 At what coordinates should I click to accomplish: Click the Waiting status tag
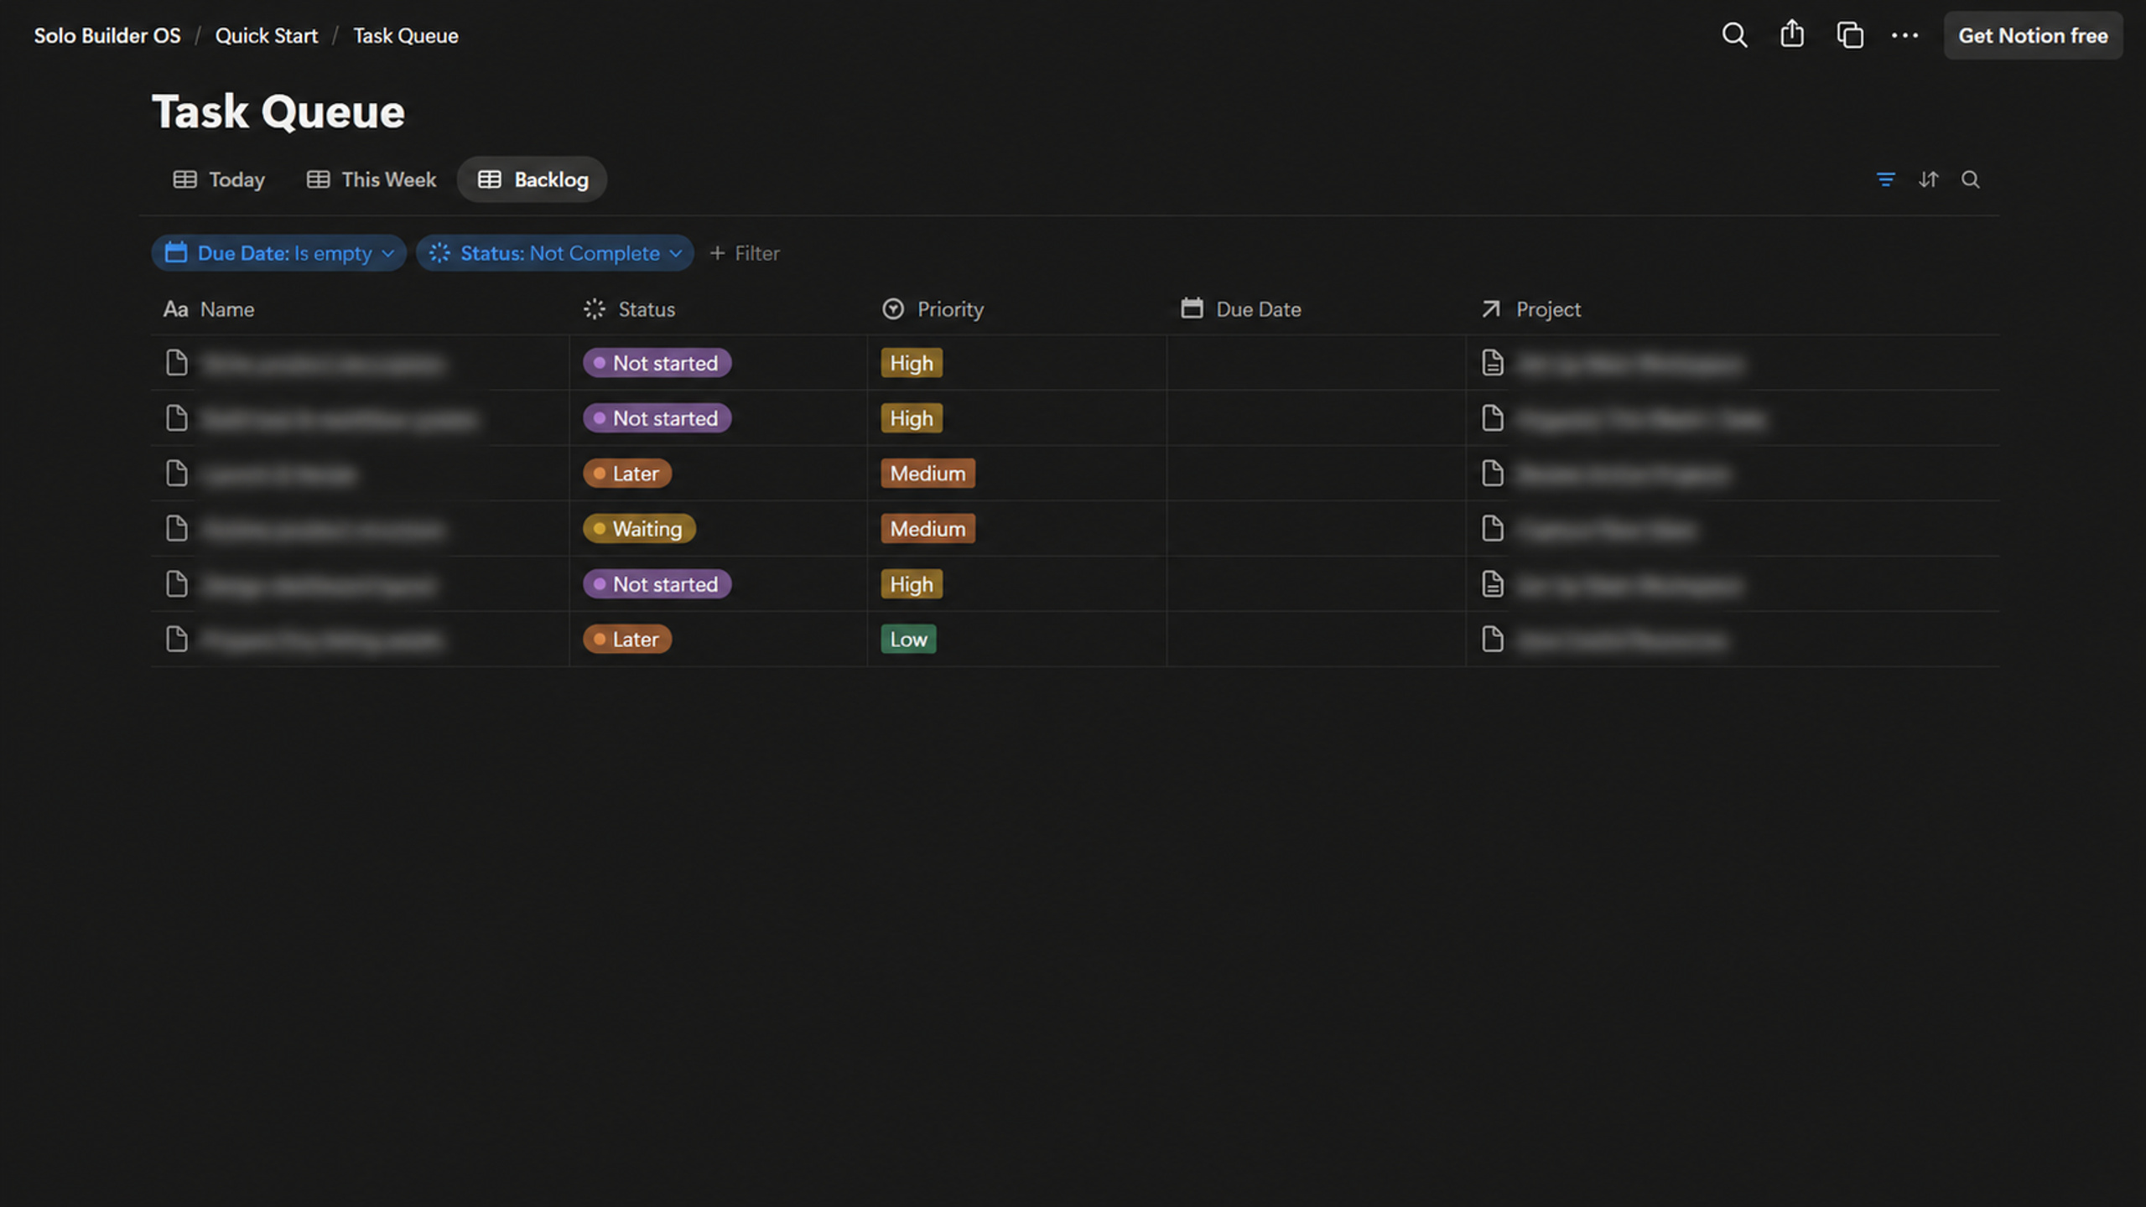click(639, 529)
